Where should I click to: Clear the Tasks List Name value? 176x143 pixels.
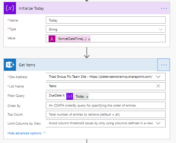pyautogui.click(x=158, y=86)
